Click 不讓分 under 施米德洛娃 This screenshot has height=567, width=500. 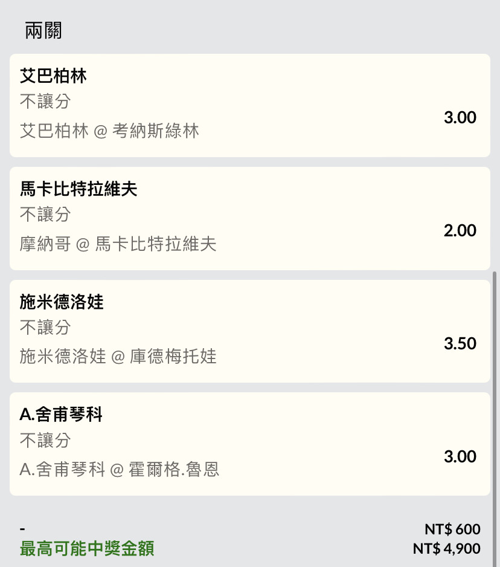[45, 327]
